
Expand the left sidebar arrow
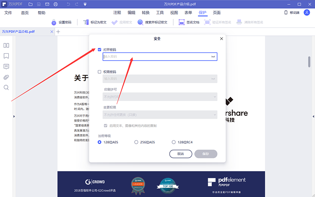tap(14, 116)
